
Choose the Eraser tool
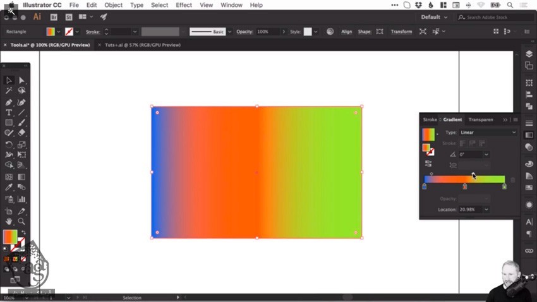[x=21, y=133]
